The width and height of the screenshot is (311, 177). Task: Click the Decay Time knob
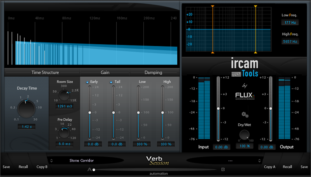coord(26,109)
